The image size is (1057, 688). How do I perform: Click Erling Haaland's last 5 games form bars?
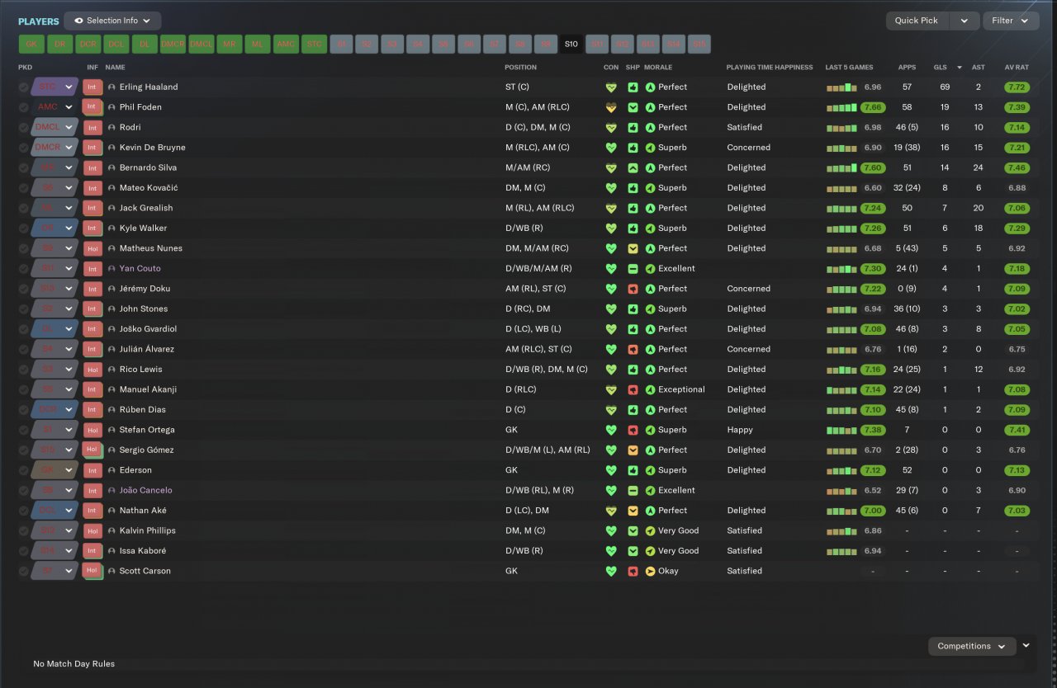pos(841,87)
